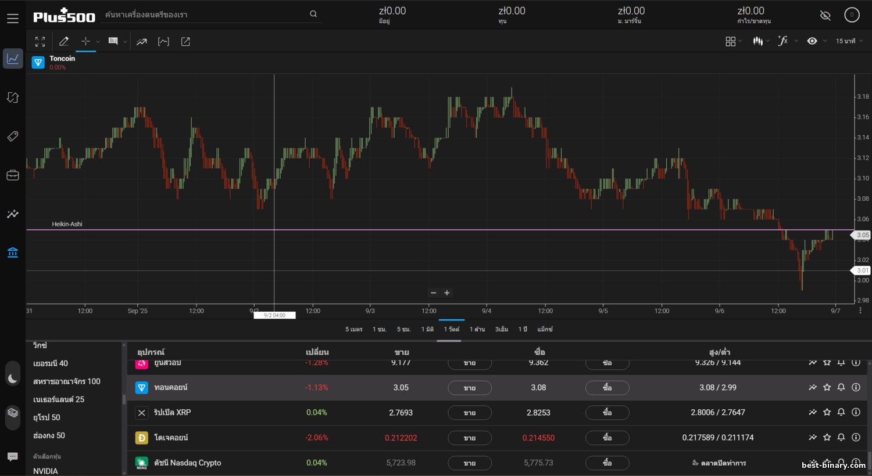Image resolution: width=872 pixels, height=476 pixels.
Task: Click the buy button for Toncoin
Action: click(x=607, y=388)
